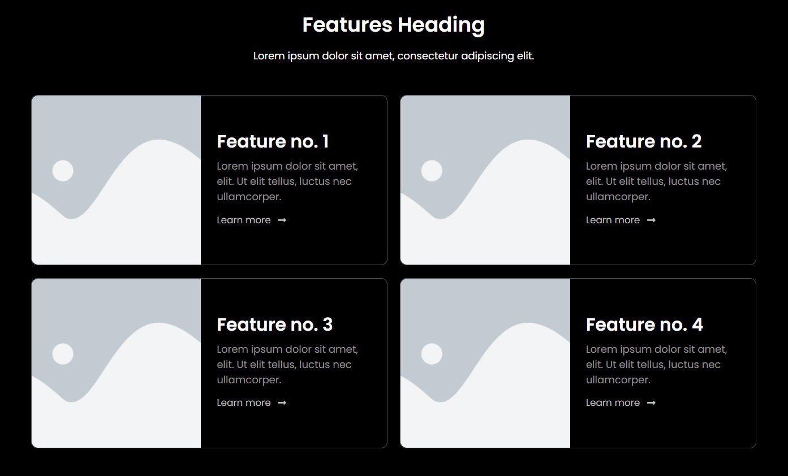Screen dimensions: 788x476
Task: Open Learn more link under Feature no. 3
Action: click(252, 403)
